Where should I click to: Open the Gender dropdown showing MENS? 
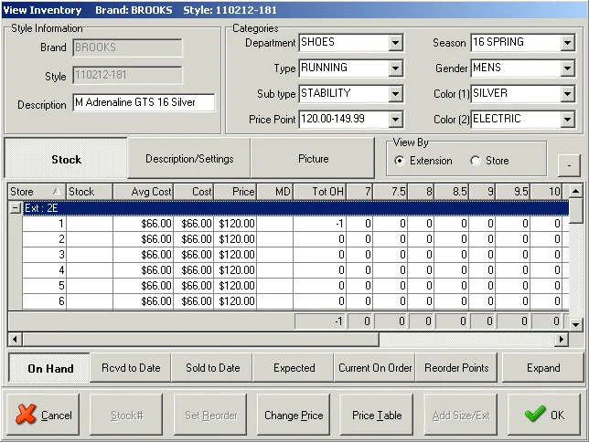point(567,68)
